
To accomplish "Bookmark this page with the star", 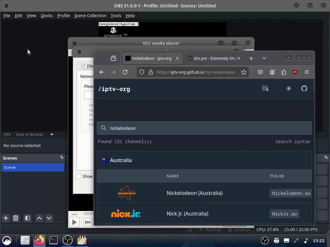I will [244, 72].
